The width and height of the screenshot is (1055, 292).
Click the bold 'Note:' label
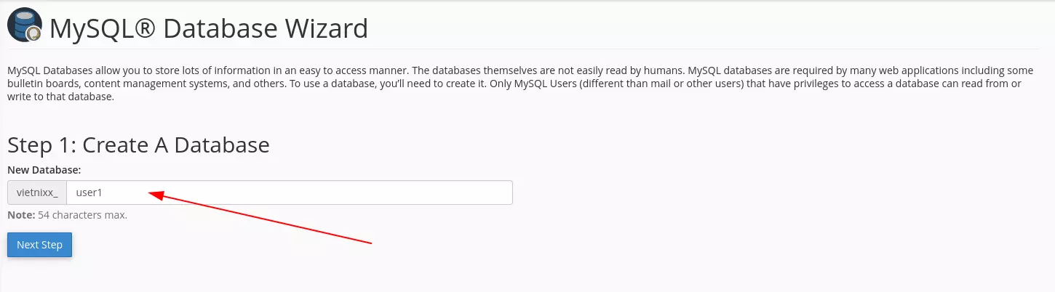(21, 215)
